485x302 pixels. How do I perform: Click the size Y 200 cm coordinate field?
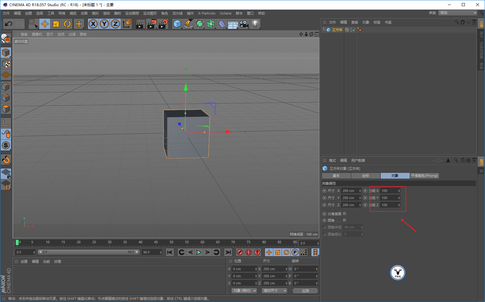273,276
